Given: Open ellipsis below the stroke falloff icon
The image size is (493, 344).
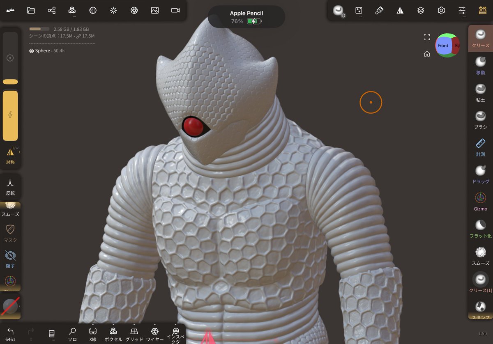Looking at the screenshot, I should click(361, 17).
